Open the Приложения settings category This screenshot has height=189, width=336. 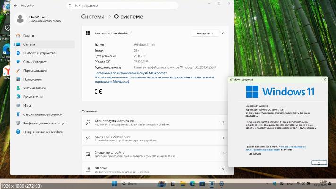[x=33, y=79]
